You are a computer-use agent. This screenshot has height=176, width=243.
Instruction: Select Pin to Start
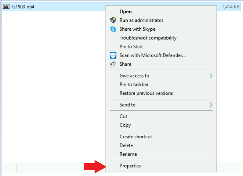pyautogui.click(x=131, y=47)
